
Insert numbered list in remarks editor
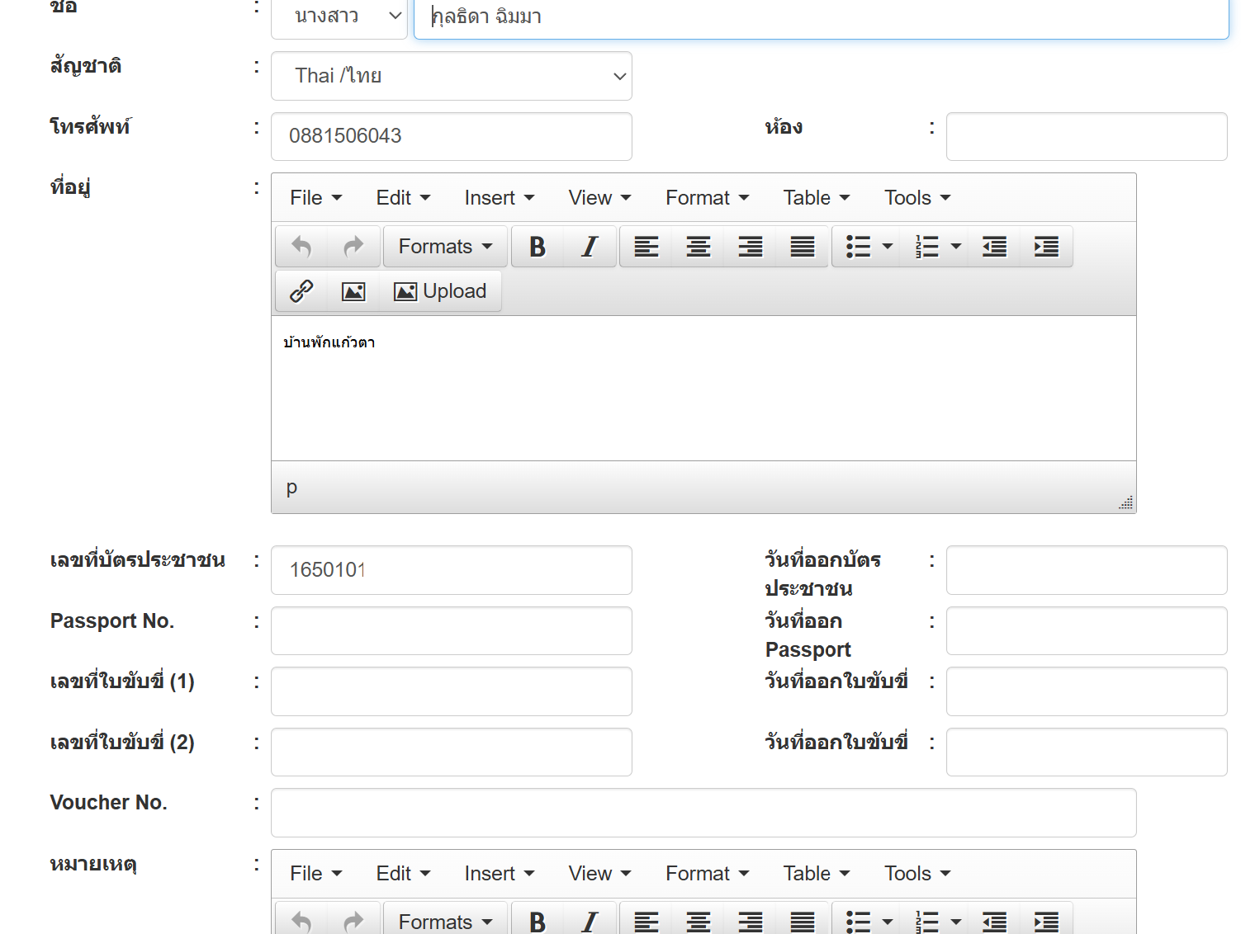click(x=927, y=921)
